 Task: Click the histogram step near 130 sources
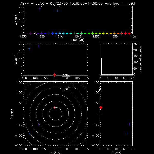tap(101, 58)
